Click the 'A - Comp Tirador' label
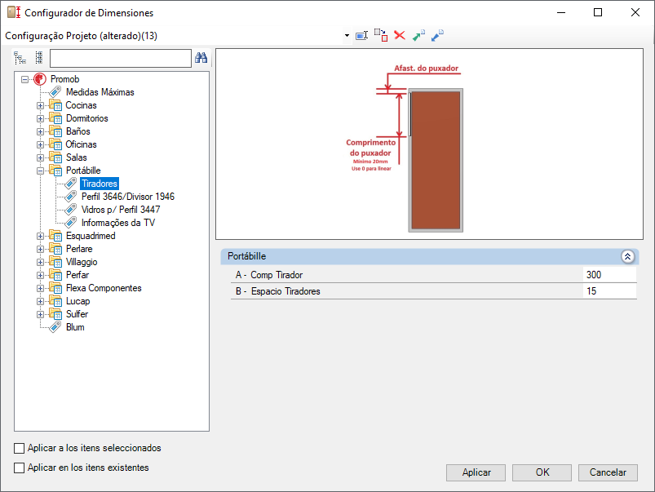 [x=269, y=275]
